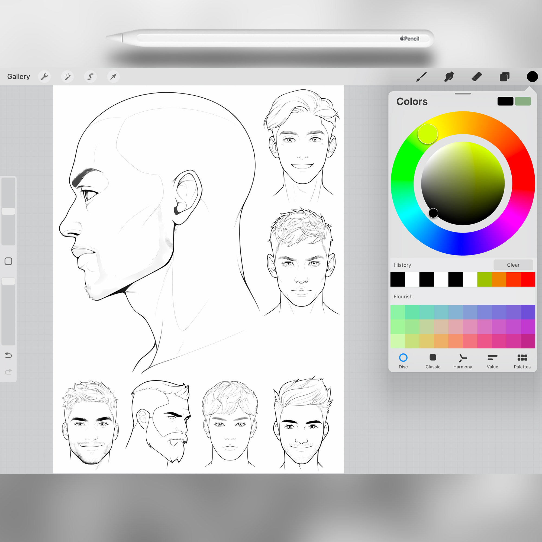This screenshot has height=542, width=542.
Task: Select the Brush tool
Action: coord(421,77)
